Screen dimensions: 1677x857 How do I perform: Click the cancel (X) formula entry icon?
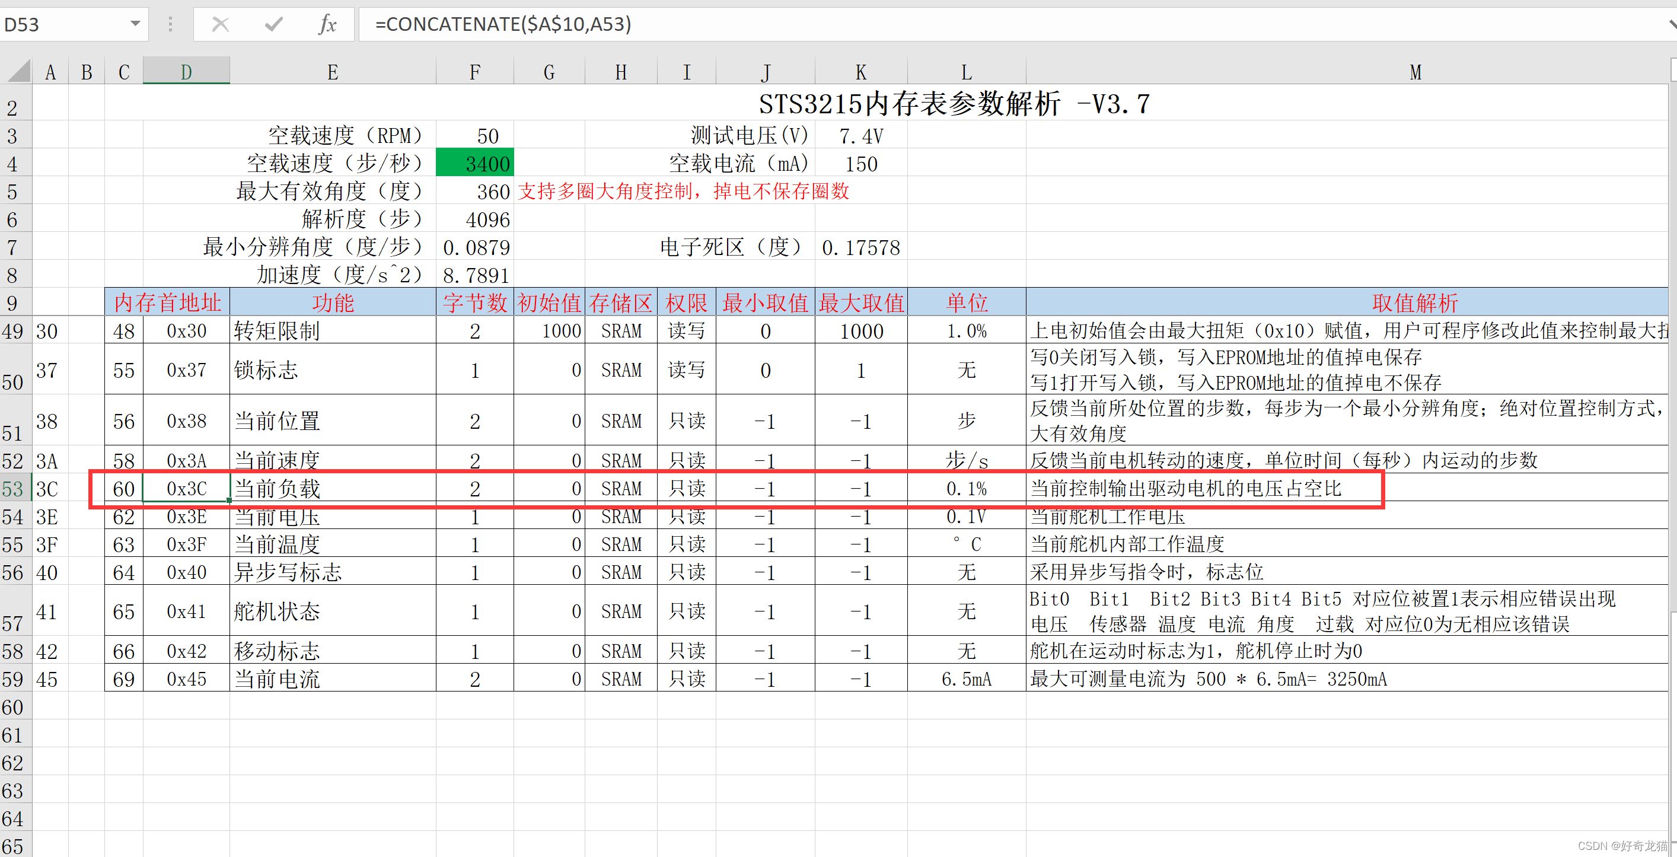[x=220, y=25]
